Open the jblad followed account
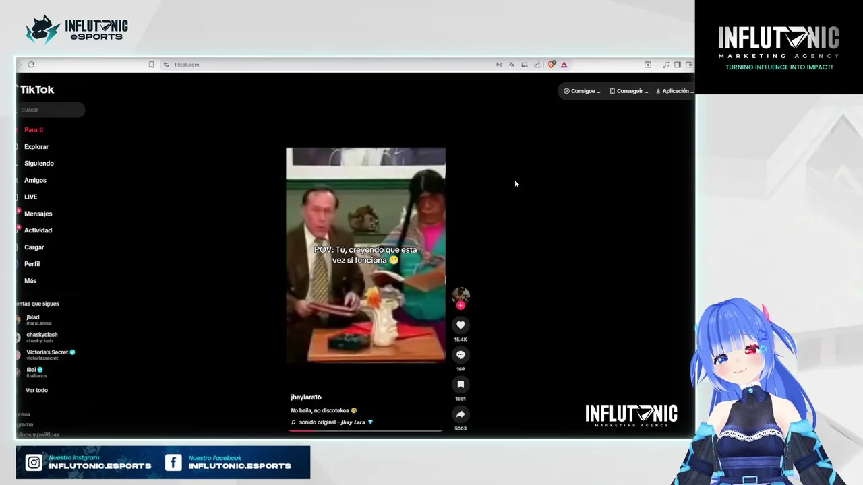Image resolution: width=863 pixels, height=485 pixels. coord(38,320)
